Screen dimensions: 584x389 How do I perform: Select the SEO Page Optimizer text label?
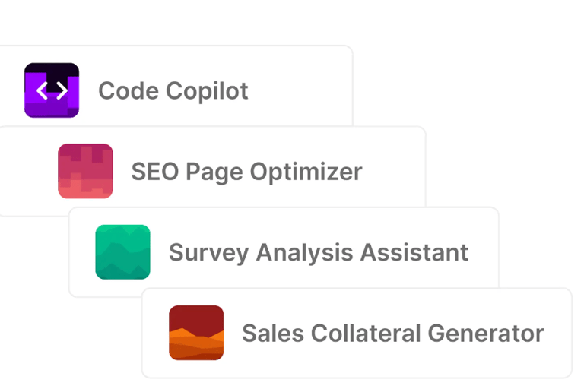(x=247, y=172)
